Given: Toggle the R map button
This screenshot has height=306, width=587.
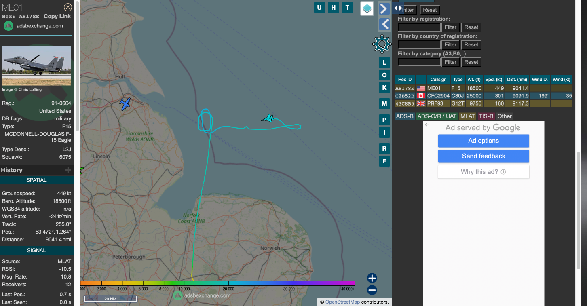Looking at the screenshot, I should (x=384, y=149).
